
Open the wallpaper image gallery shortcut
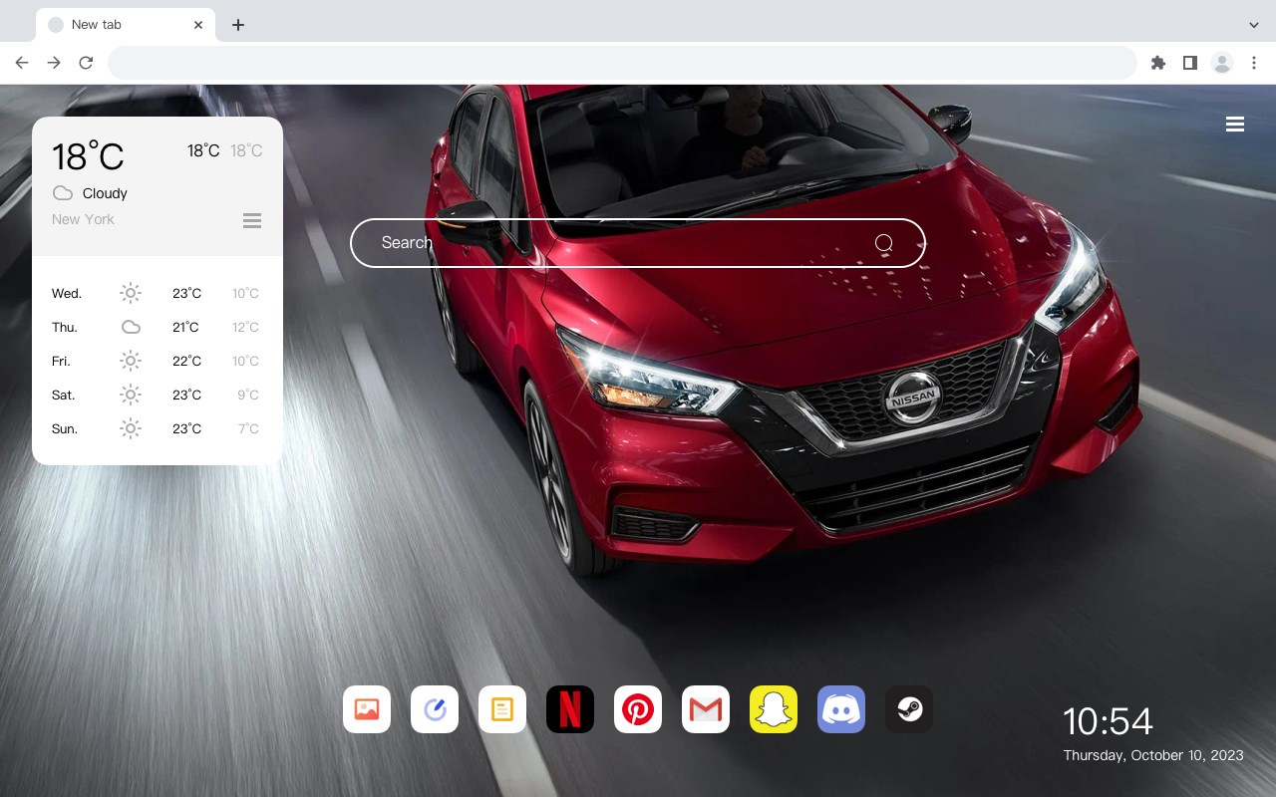pos(367,709)
